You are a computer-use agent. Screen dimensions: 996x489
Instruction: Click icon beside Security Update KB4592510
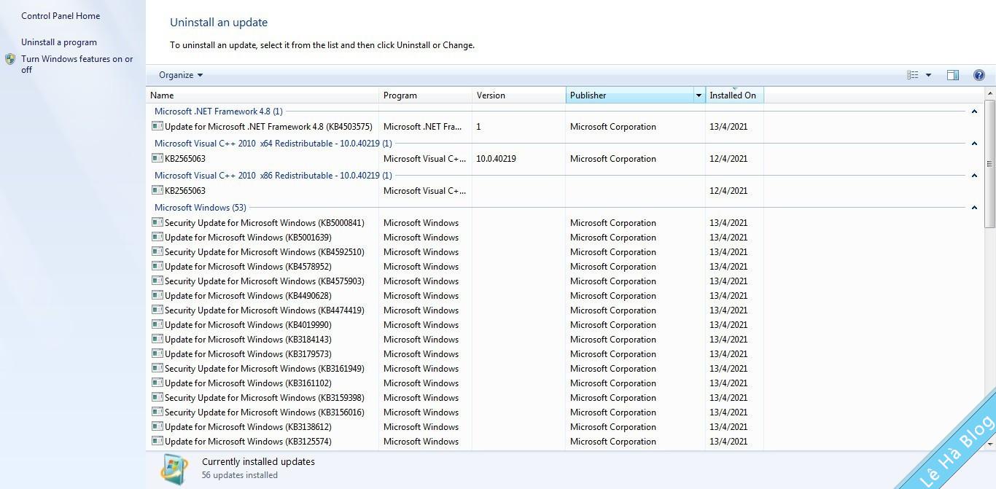pos(157,251)
